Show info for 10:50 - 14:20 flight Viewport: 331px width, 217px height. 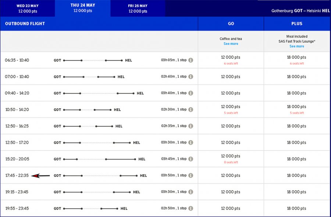pos(191,110)
